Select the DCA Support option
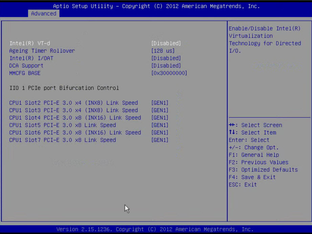 click(x=26, y=66)
